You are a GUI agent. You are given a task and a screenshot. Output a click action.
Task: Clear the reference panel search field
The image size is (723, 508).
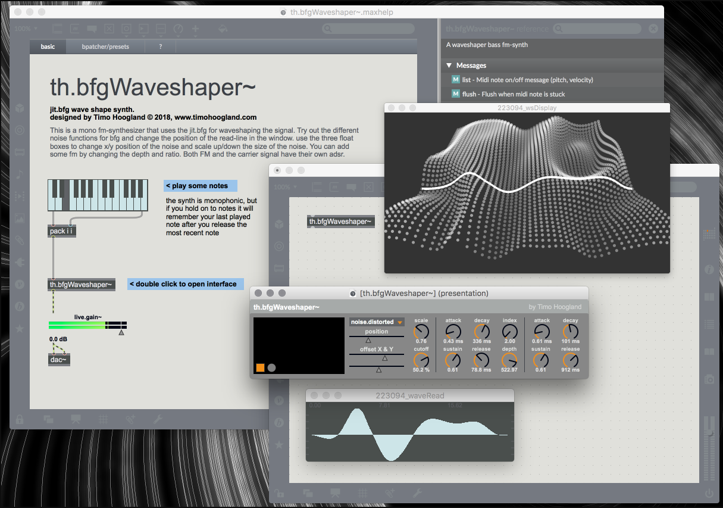click(x=653, y=29)
